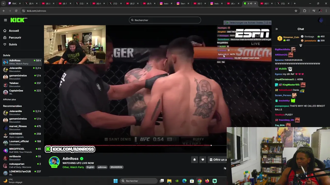Toggle notifications with the bell icon
Screen dimensions: 330x185
point(195,160)
